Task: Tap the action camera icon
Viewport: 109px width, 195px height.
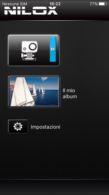Action: click(x=29, y=50)
